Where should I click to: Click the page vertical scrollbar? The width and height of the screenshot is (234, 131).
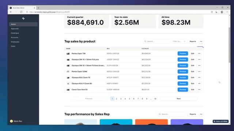pos(229,45)
